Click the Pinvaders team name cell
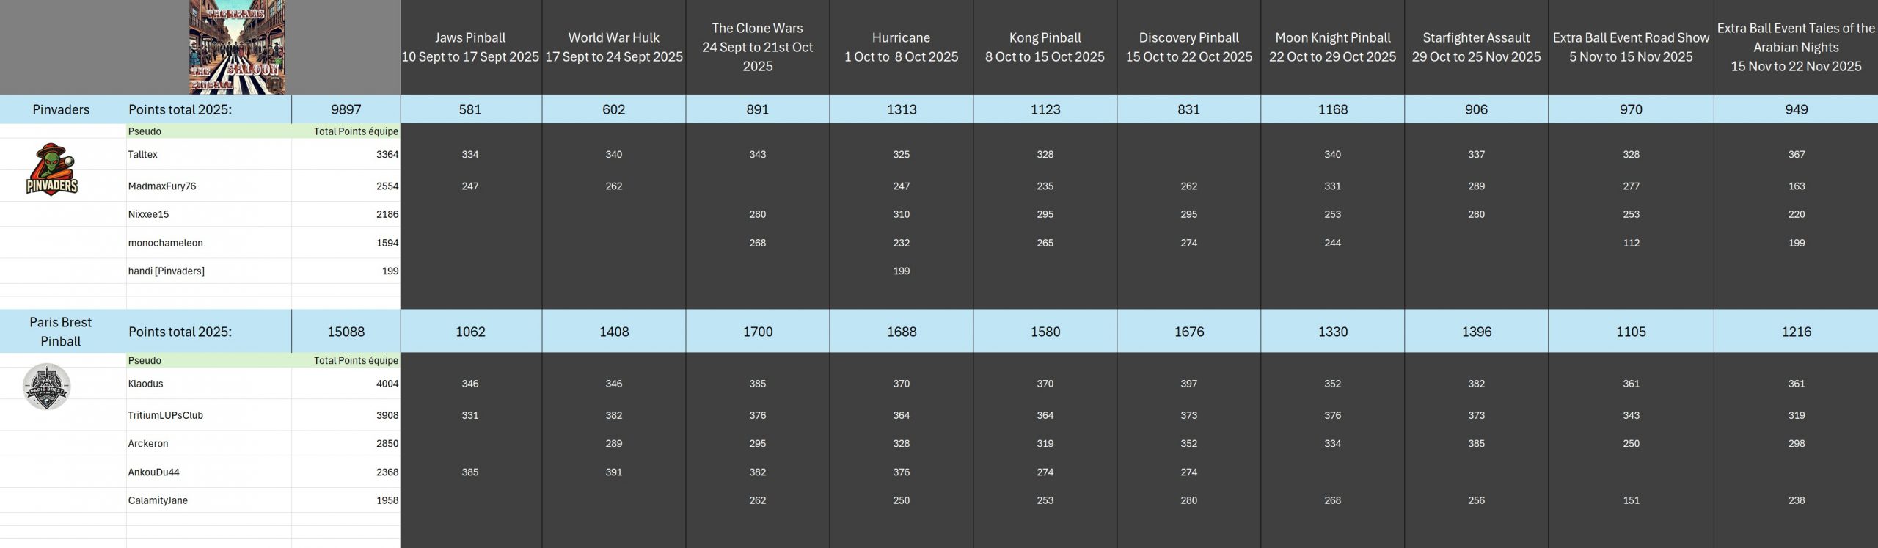Viewport: 1878px width, 548px height. coord(62,109)
